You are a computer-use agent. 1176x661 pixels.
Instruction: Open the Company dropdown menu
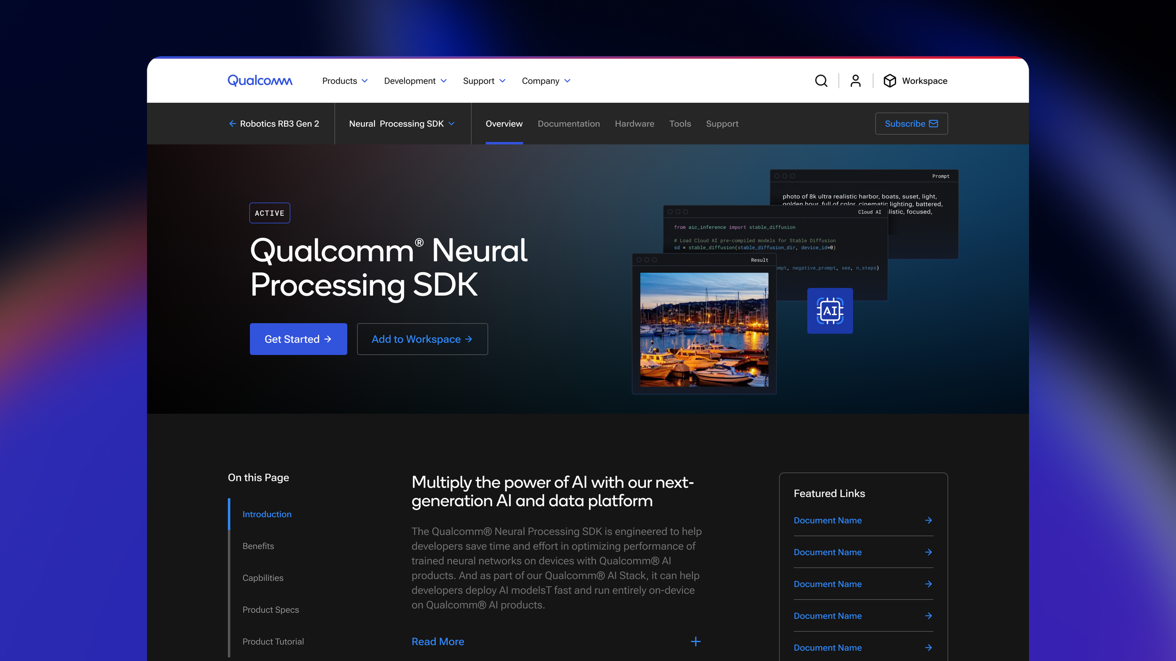tap(546, 81)
